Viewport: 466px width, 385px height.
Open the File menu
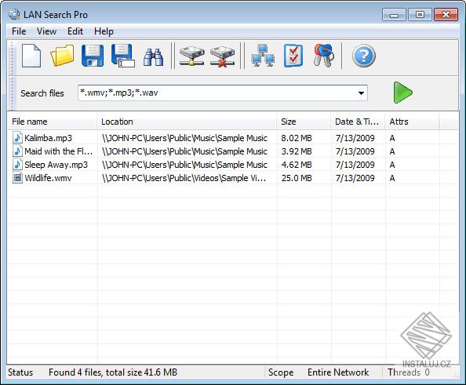[x=19, y=31]
